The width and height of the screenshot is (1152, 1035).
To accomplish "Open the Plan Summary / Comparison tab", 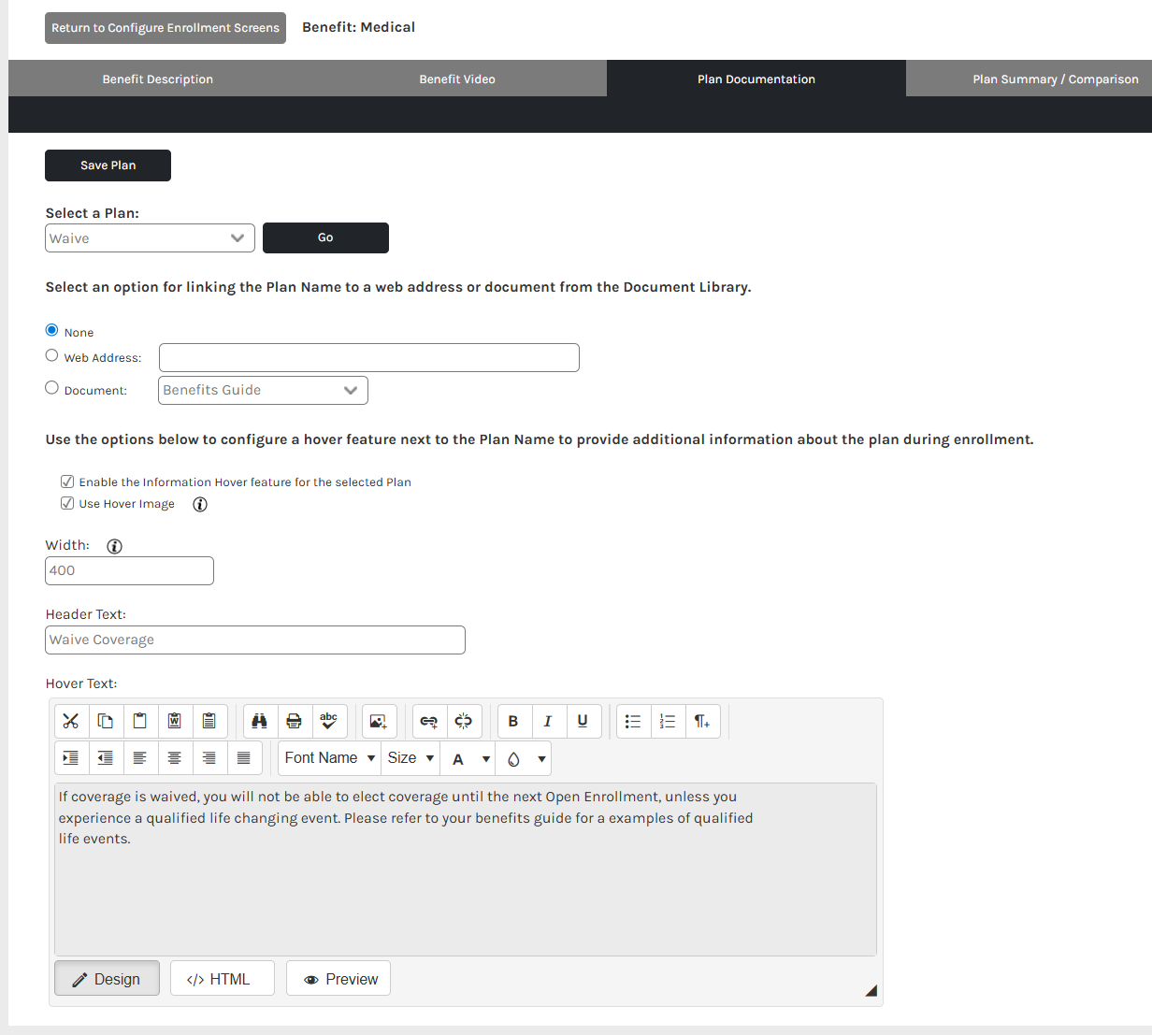I will click(x=1030, y=79).
